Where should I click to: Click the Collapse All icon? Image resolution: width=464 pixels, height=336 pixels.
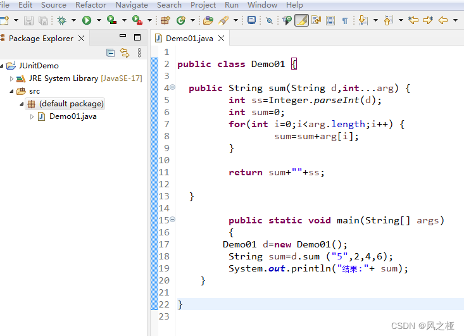click(x=110, y=53)
